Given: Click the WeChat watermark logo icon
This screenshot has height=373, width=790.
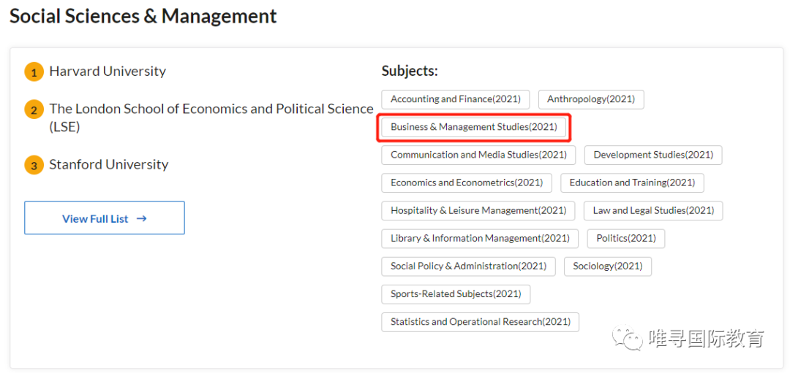Looking at the screenshot, I should pos(628,338).
